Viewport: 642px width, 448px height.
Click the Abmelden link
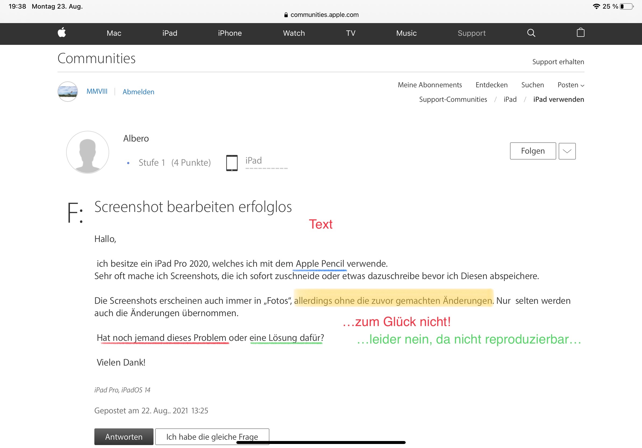[138, 92]
